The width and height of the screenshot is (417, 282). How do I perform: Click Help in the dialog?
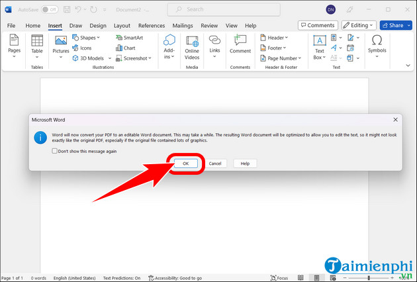tap(245, 164)
